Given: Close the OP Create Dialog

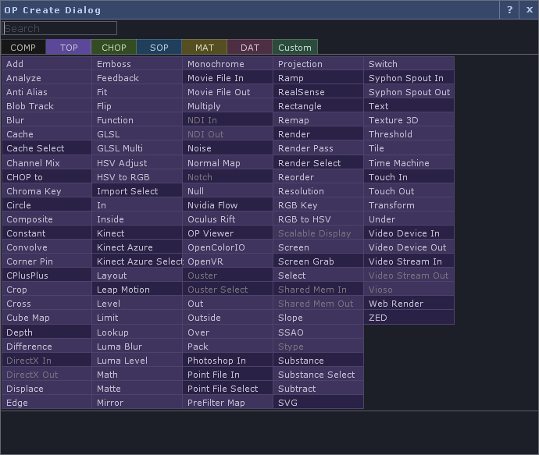Looking at the screenshot, I should tap(529, 9).
